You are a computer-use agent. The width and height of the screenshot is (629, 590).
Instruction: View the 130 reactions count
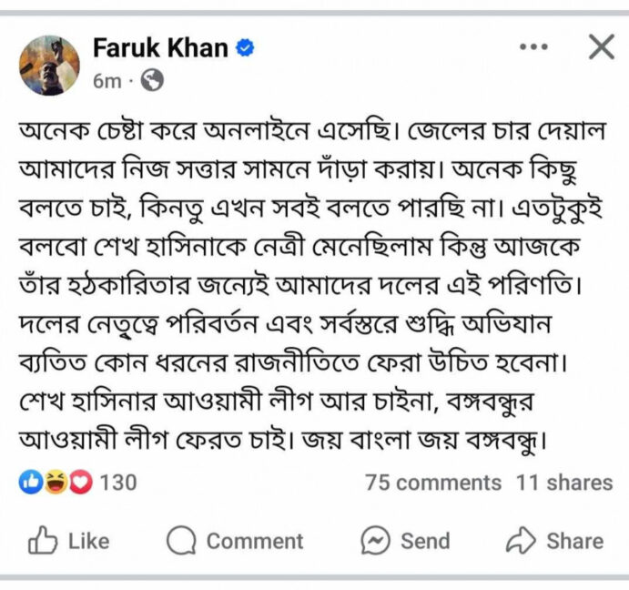coord(118,483)
